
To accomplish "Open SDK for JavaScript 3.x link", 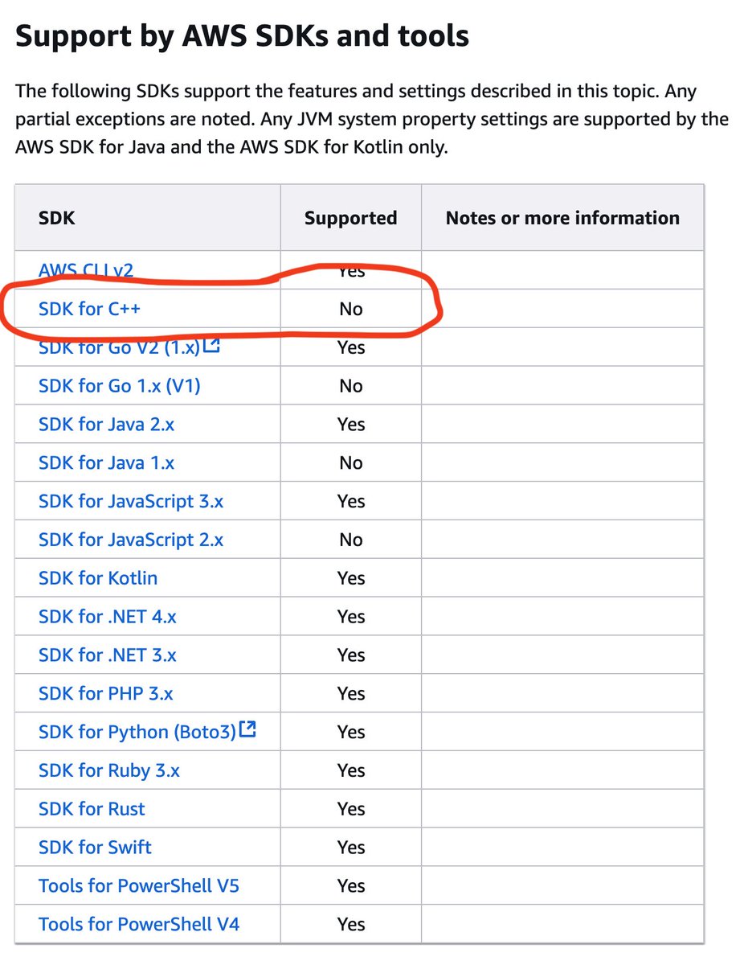I will (x=131, y=502).
